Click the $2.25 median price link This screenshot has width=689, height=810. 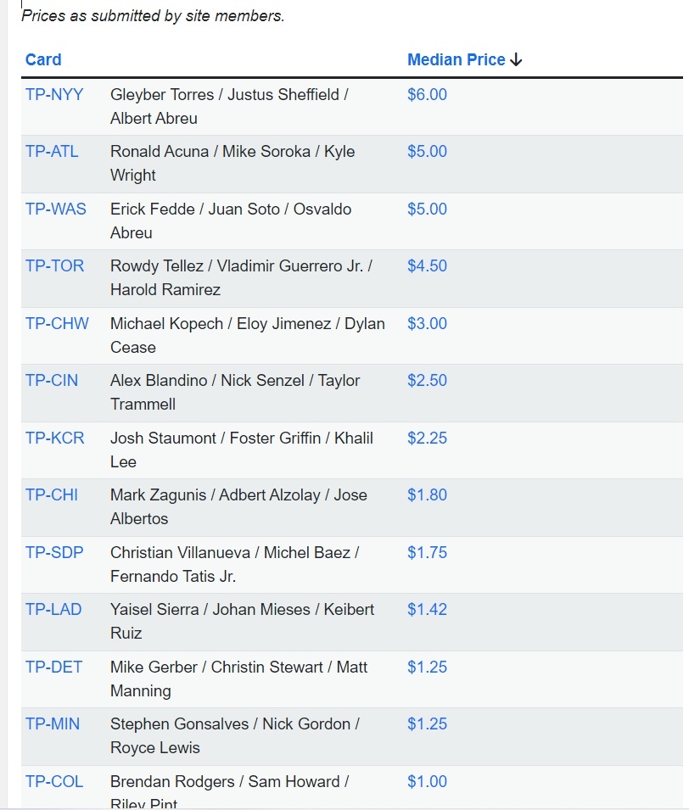point(427,439)
